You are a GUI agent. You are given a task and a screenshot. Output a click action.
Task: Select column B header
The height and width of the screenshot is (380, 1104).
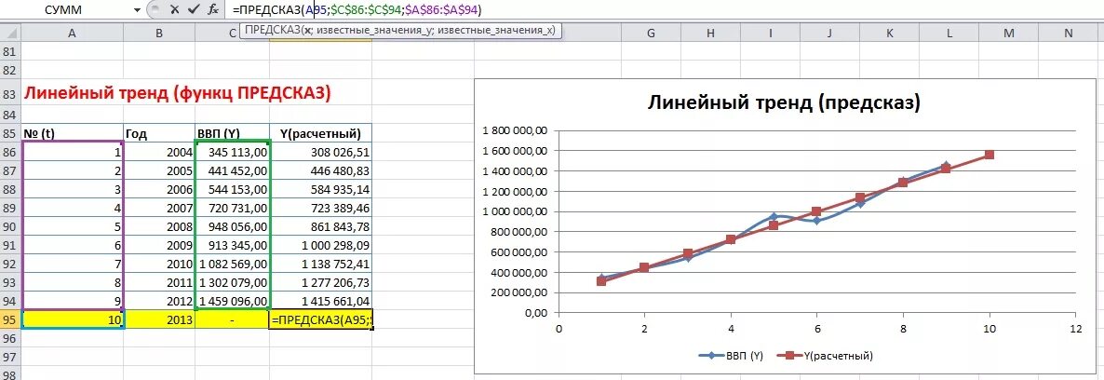(159, 34)
